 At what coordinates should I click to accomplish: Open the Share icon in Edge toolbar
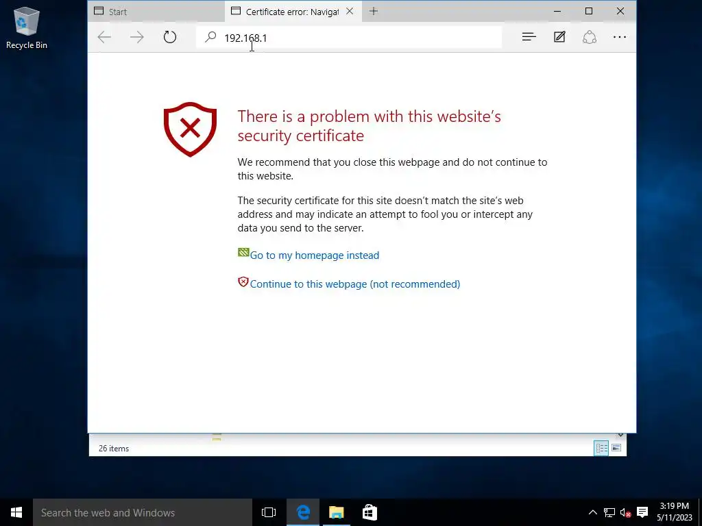tap(589, 37)
